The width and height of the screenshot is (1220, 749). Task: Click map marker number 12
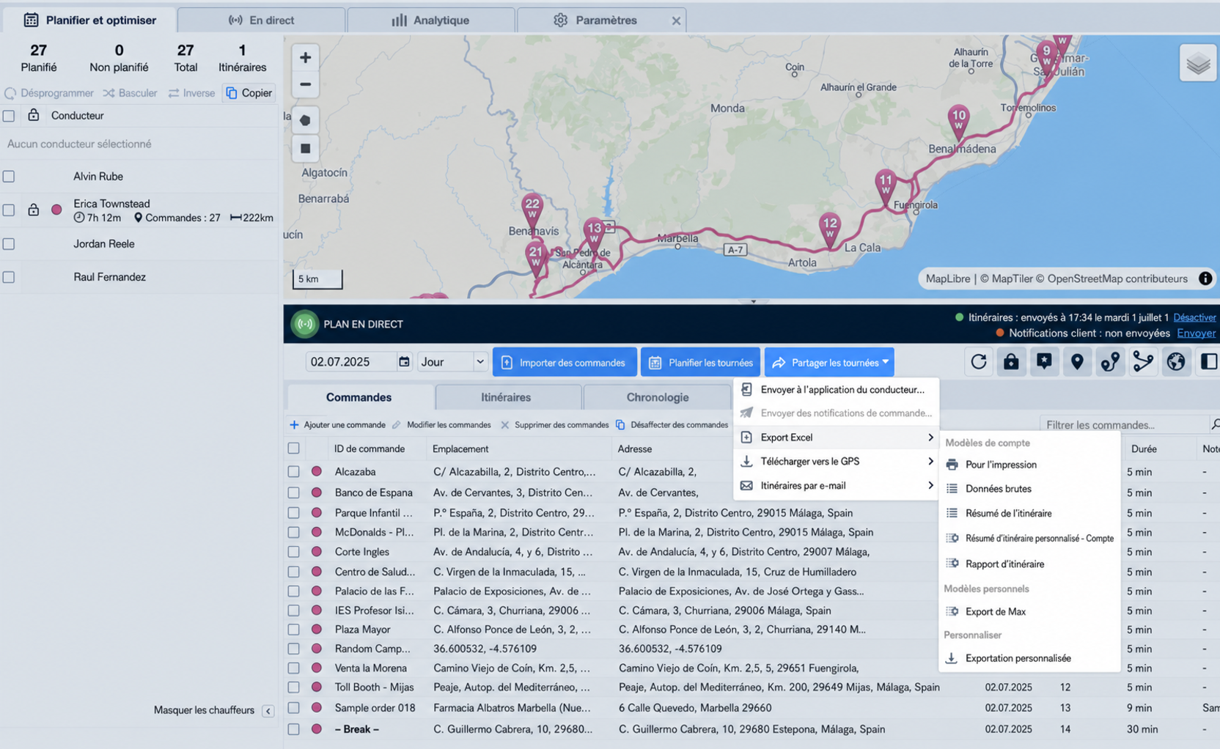click(829, 229)
